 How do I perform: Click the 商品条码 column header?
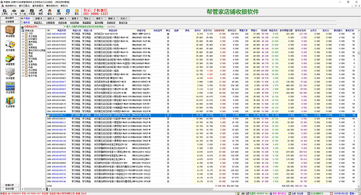(61, 30)
